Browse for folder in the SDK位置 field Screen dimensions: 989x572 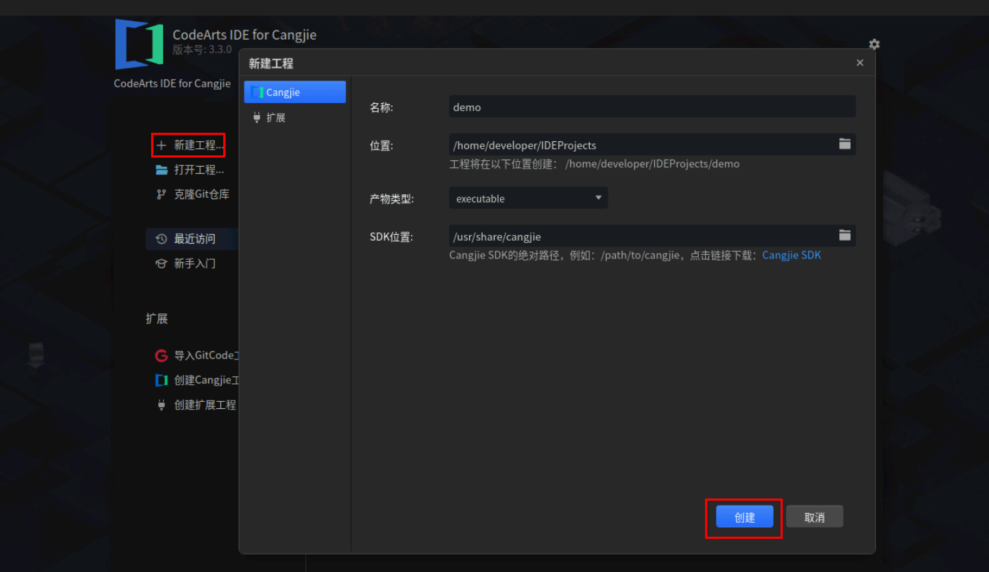pyautogui.click(x=845, y=235)
